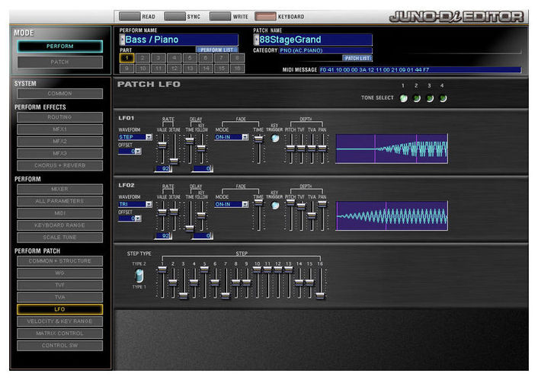Screen dimensions: 538x380
Task: Click step 1 slider
Action: pos(162,270)
